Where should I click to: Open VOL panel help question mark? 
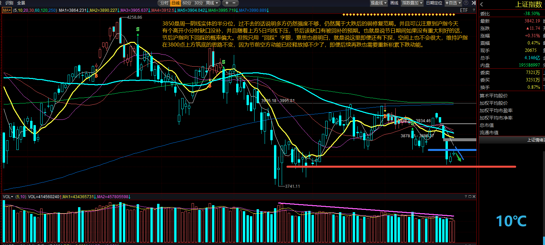pyautogui.click(x=466, y=196)
